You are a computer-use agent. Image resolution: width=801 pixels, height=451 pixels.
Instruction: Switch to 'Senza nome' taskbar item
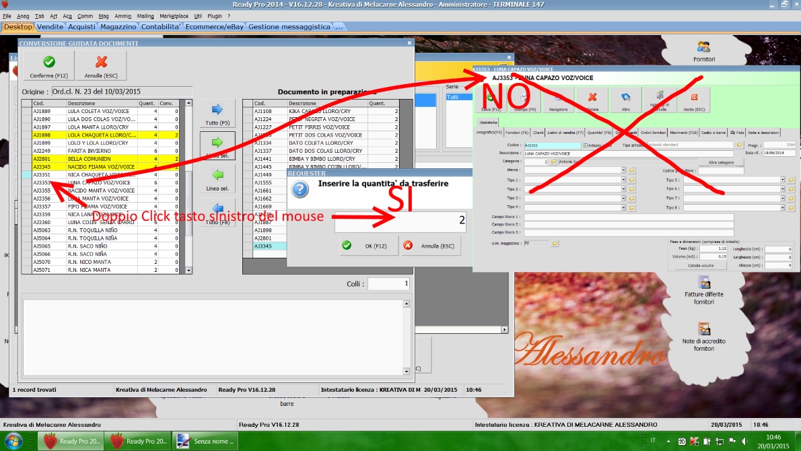[x=205, y=442]
